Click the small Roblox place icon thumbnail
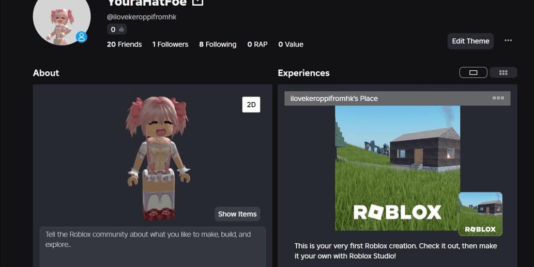This screenshot has height=267, width=534. [x=480, y=214]
